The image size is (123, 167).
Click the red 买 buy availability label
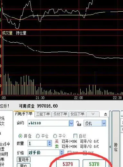[x=57, y=141]
